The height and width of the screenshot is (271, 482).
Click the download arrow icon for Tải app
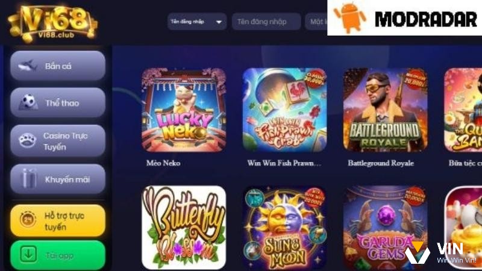pyautogui.click(x=28, y=254)
